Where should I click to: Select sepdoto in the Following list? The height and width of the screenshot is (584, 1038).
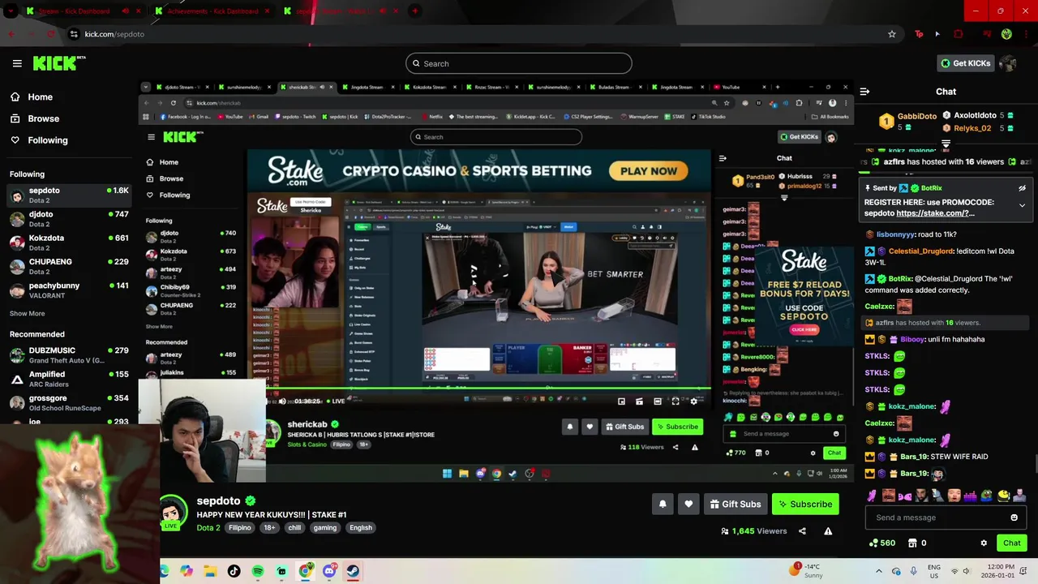click(x=69, y=195)
